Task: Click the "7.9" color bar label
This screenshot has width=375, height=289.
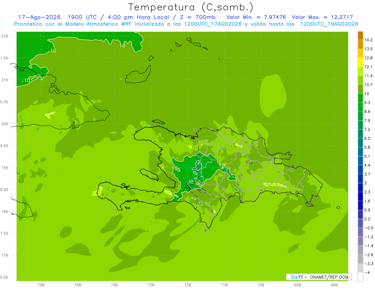Action: tap(367, 120)
